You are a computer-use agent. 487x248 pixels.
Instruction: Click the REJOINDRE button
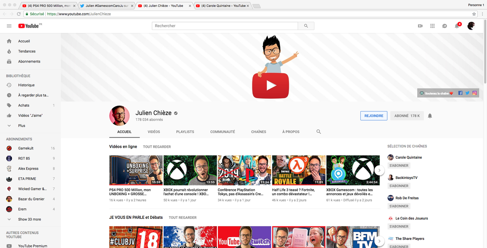coord(374,116)
